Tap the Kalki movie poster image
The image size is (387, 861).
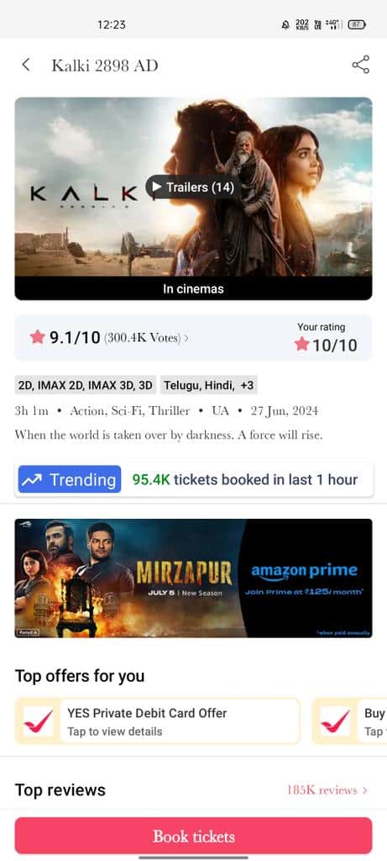point(193,198)
